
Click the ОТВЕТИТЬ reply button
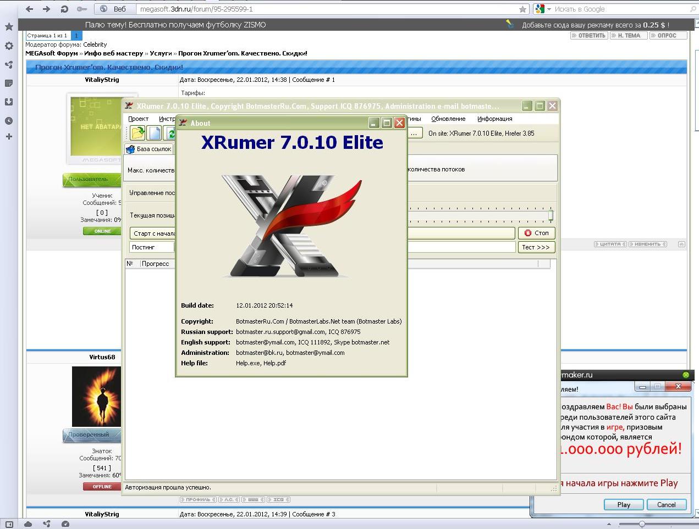tap(590, 35)
